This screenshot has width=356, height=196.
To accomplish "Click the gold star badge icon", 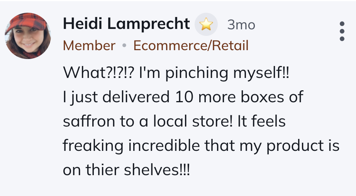I will pos(206,24).
